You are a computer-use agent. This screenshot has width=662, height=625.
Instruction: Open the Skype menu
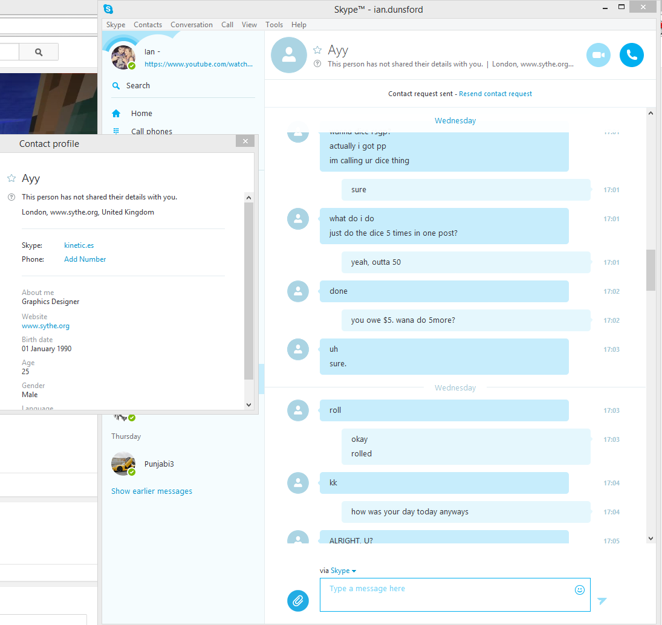(x=115, y=24)
